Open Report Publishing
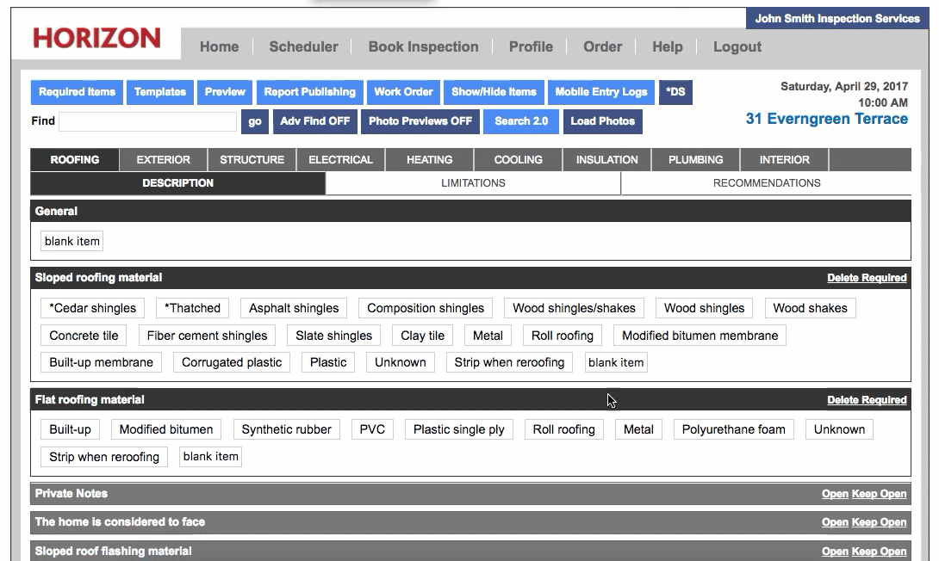 (309, 92)
